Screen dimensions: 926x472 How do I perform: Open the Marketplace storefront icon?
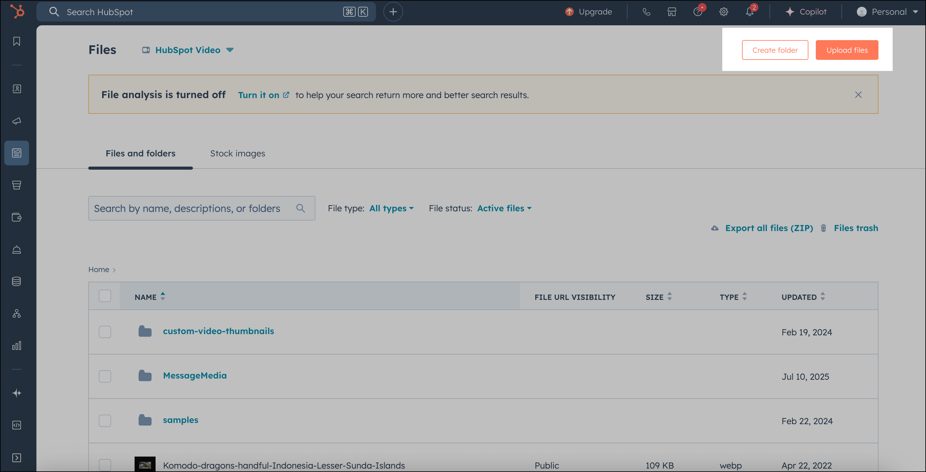click(x=672, y=12)
